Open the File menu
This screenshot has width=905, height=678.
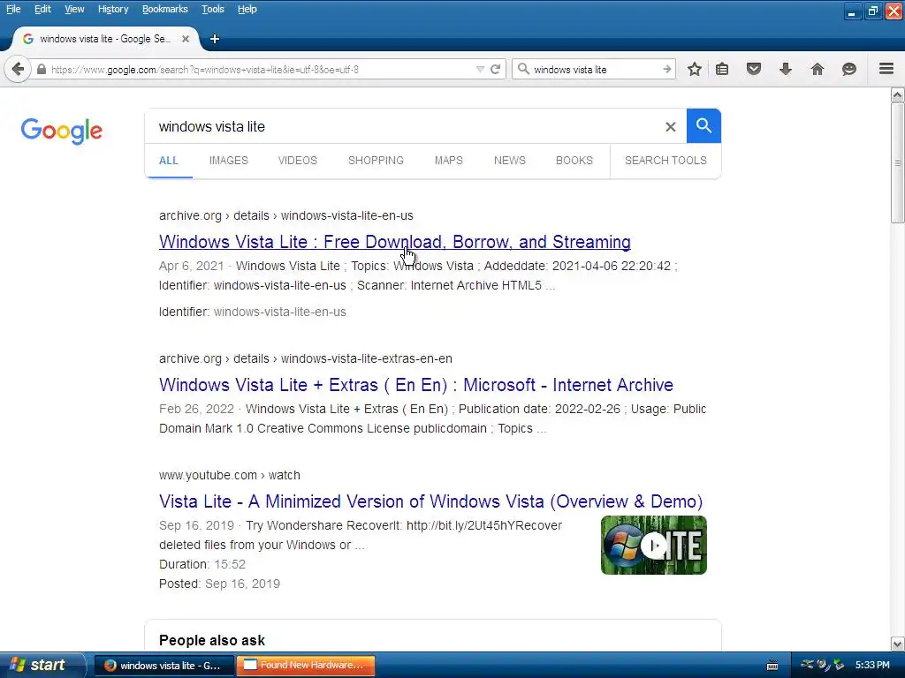tap(13, 9)
